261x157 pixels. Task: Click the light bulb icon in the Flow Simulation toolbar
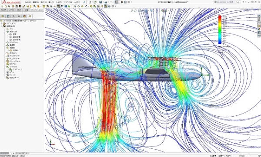point(102,7)
